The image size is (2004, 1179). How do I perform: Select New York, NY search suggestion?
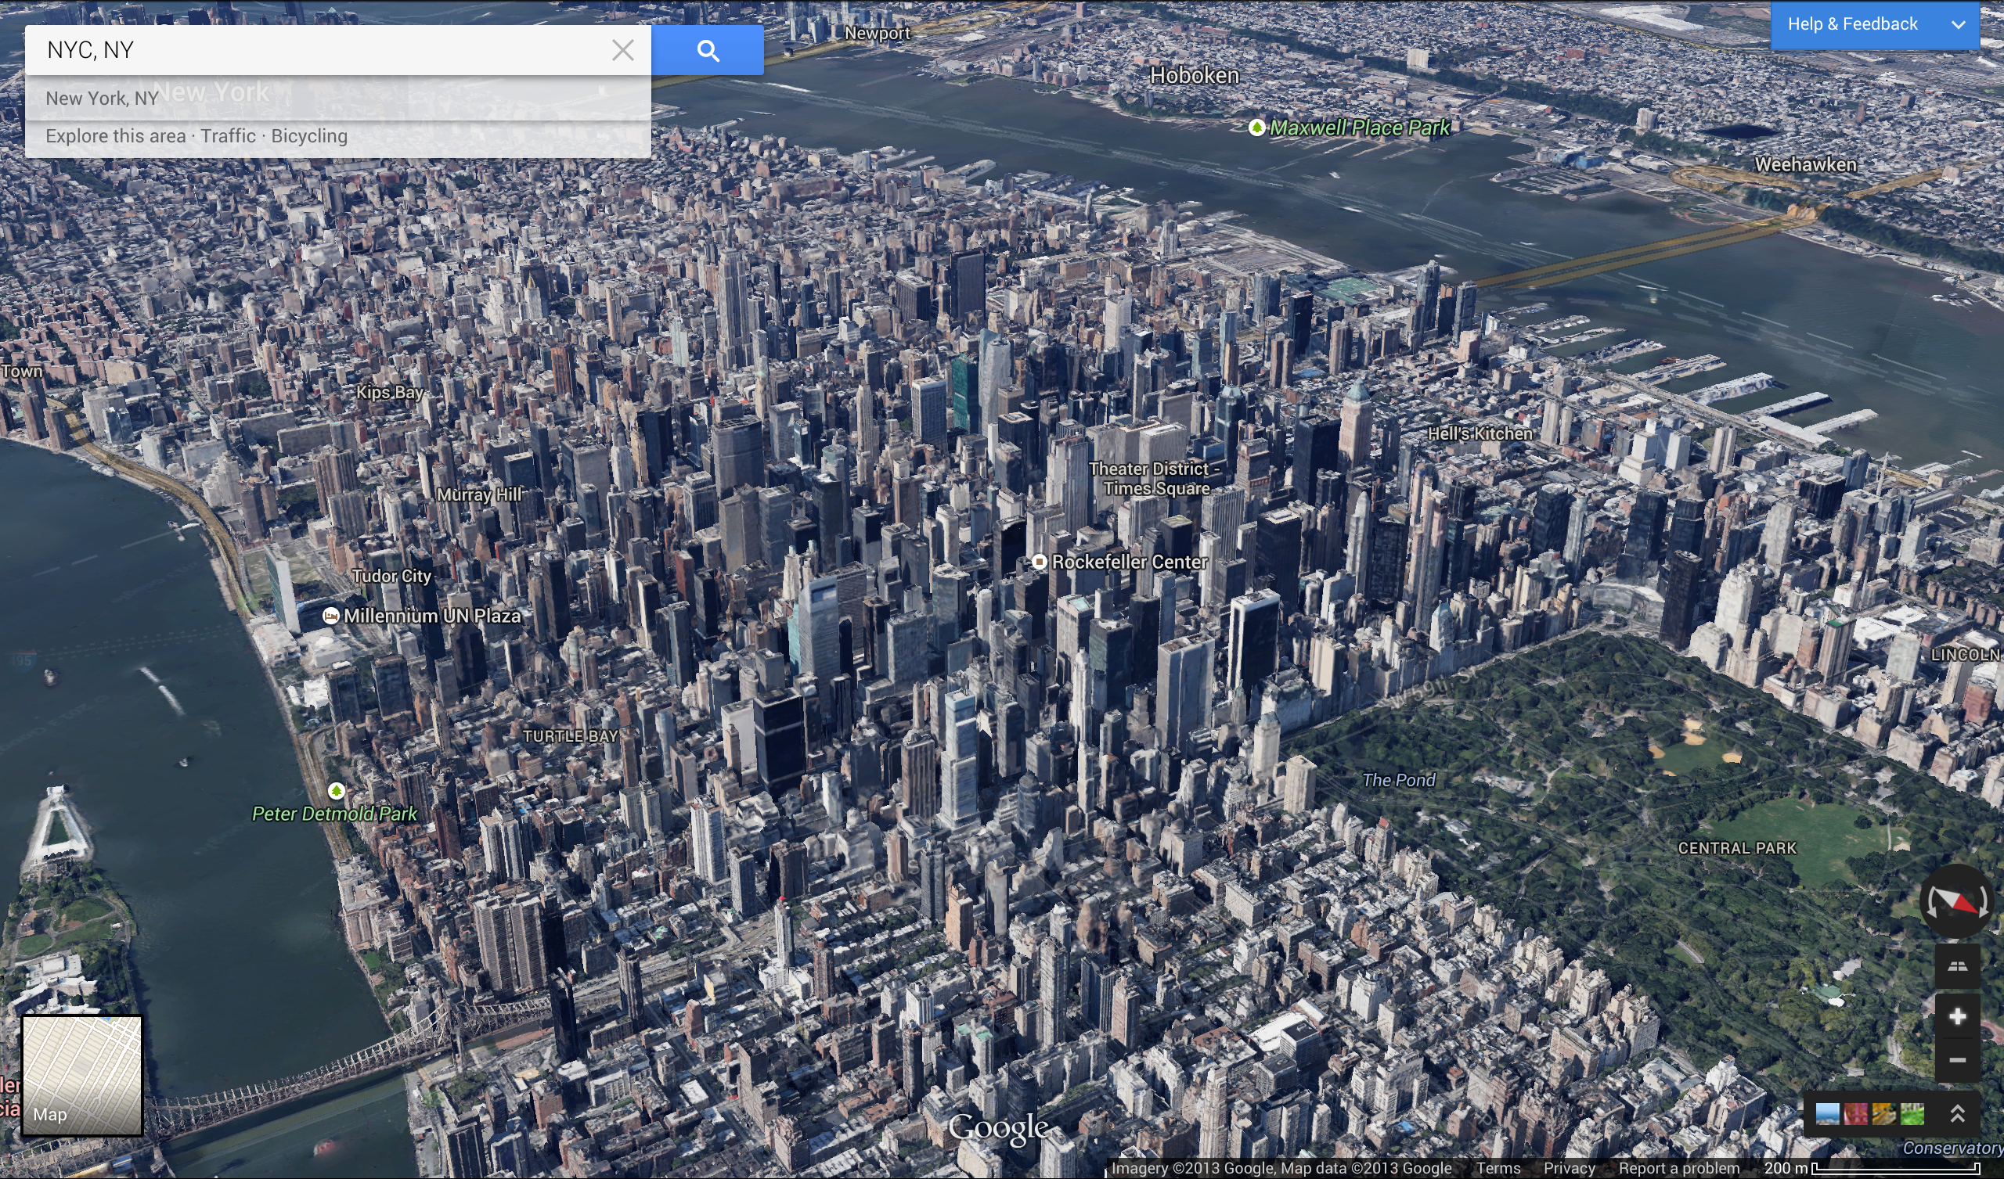click(x=102, y=99)
